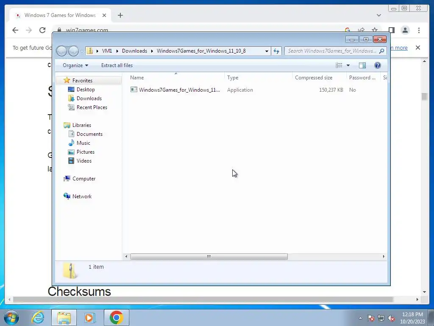Toggle Chrome's side panel button
The width and height of the screenshot is (434, 326).
pyautogui.click(x=391, y=30)
